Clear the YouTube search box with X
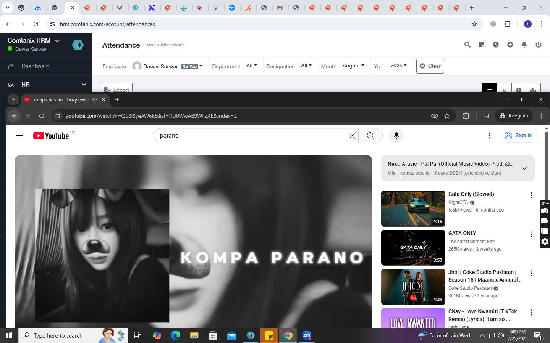 click(x=352, y=136)
